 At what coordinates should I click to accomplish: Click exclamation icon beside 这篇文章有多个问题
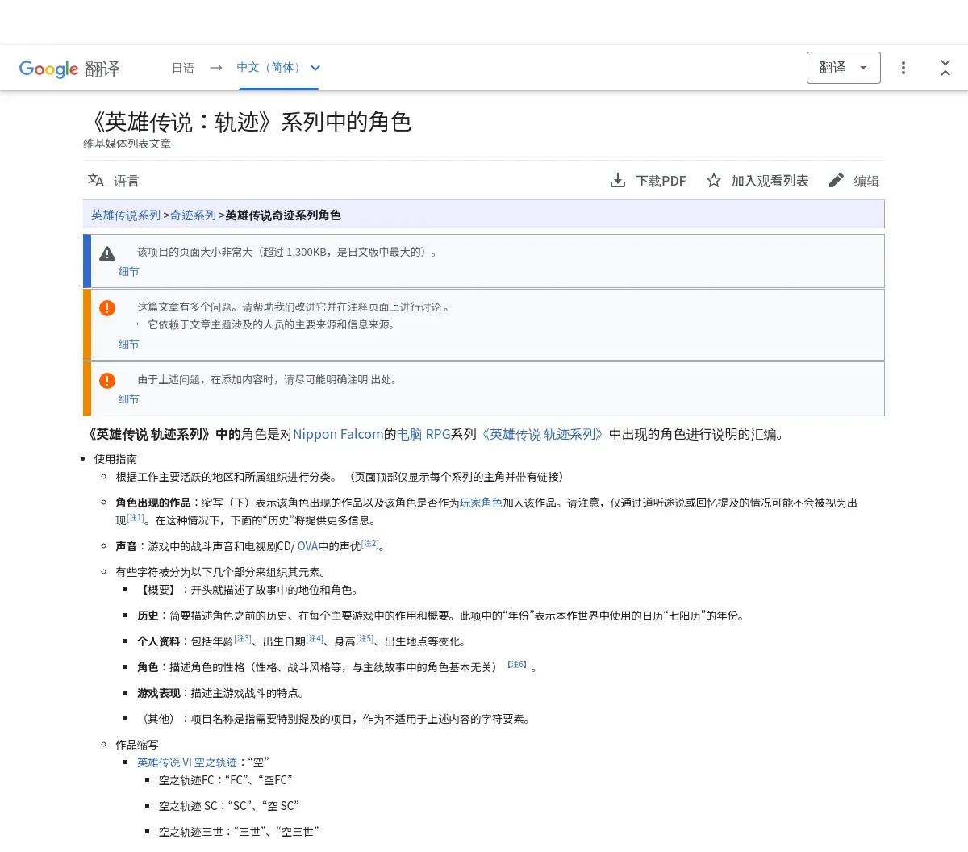(x=107, y=308)
